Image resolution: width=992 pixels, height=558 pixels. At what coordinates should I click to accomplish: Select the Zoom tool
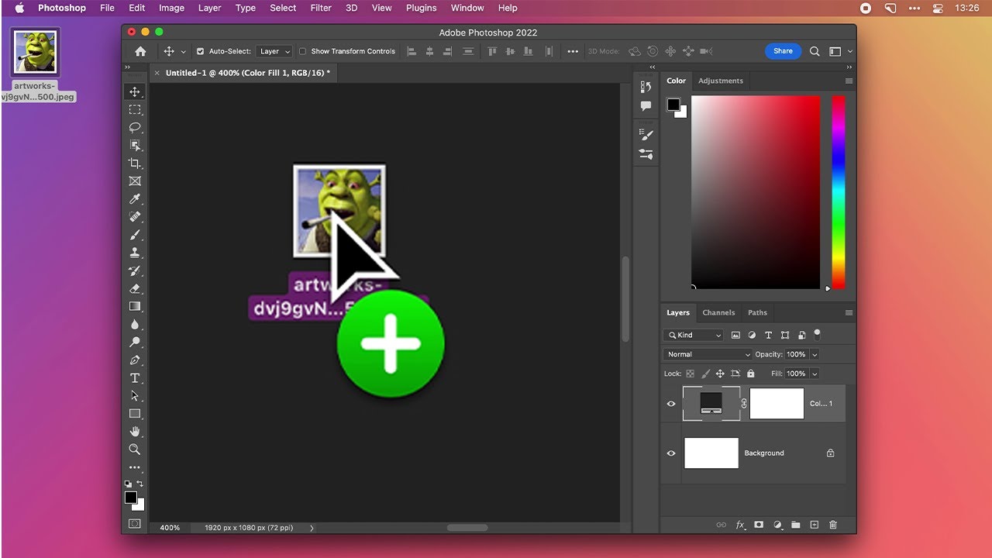pos(135,449)
